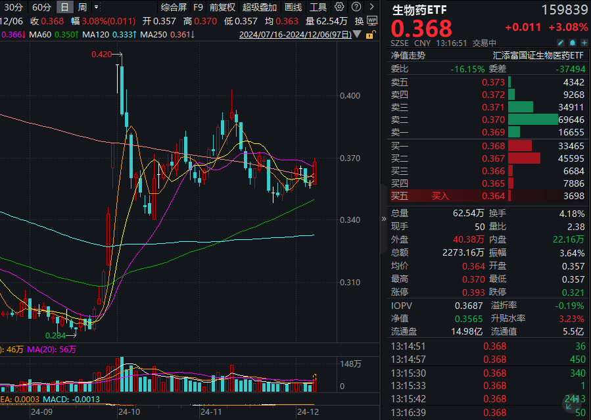Click the MACD: -0.0013 indicator label
The image size is (591, 420).
pos(71,399)
